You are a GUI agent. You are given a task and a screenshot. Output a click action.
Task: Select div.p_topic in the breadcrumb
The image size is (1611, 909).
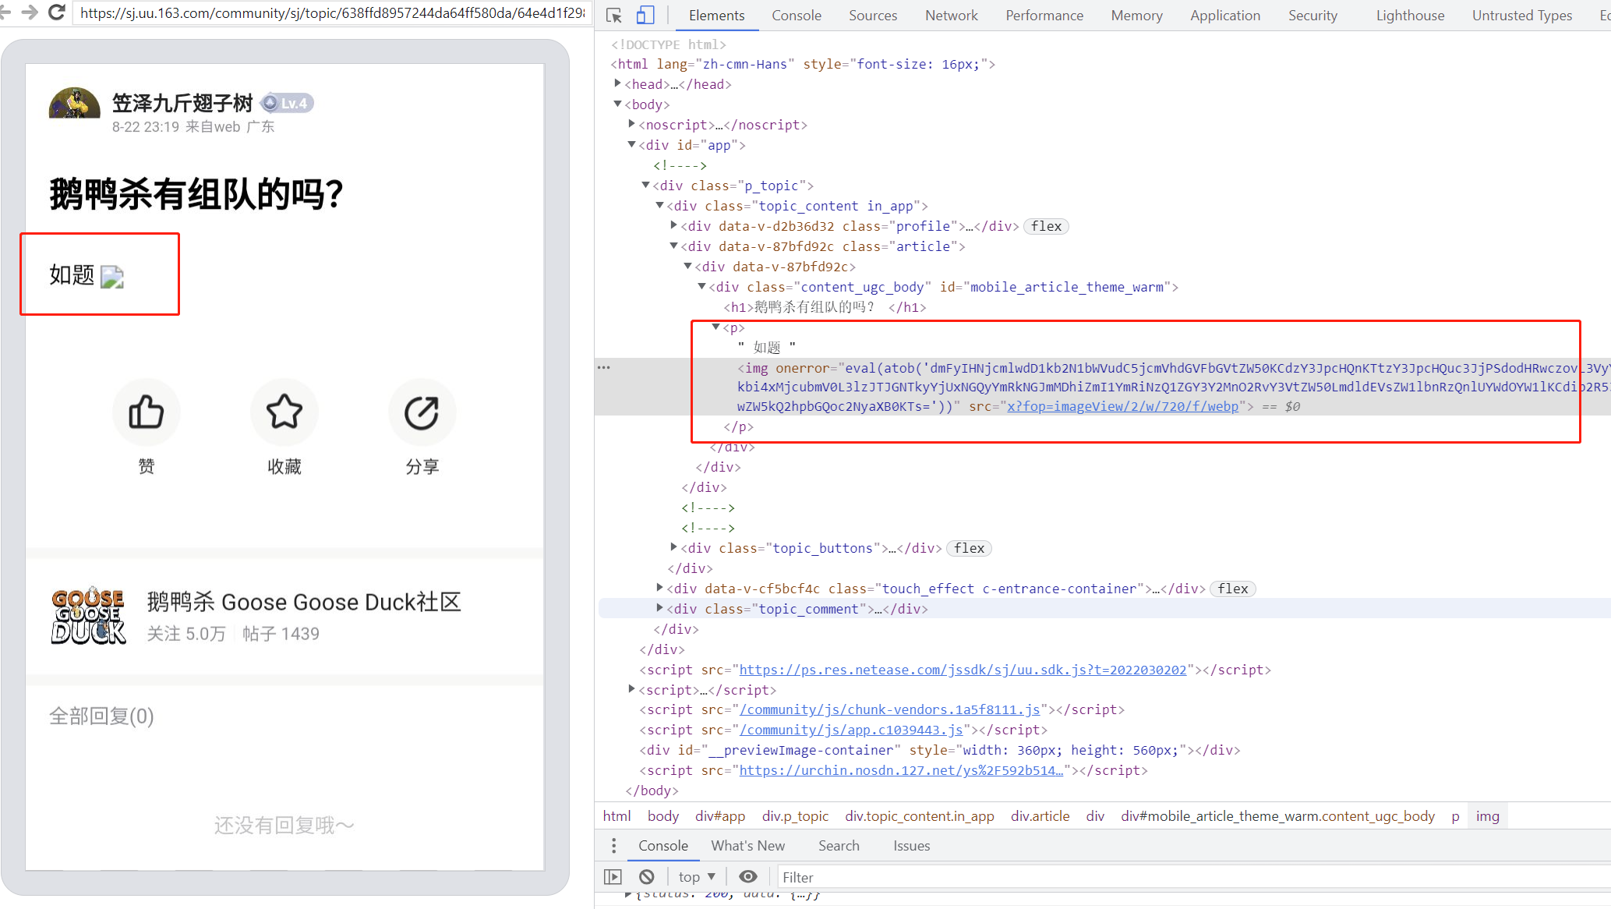pos(795,816)
